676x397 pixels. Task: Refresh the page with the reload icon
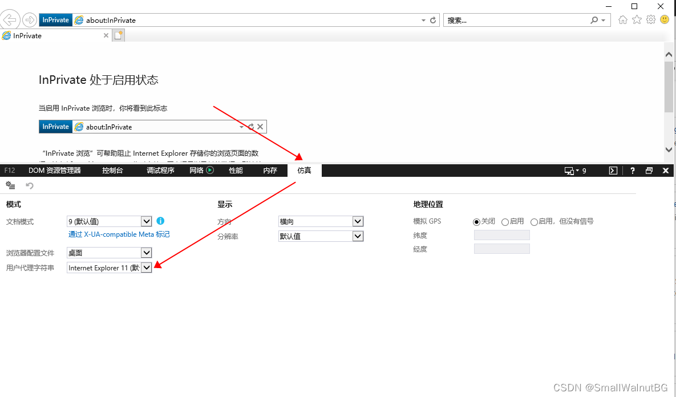pos(433,21)
